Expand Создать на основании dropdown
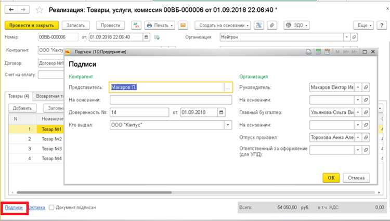 click(x=223, y=25)
